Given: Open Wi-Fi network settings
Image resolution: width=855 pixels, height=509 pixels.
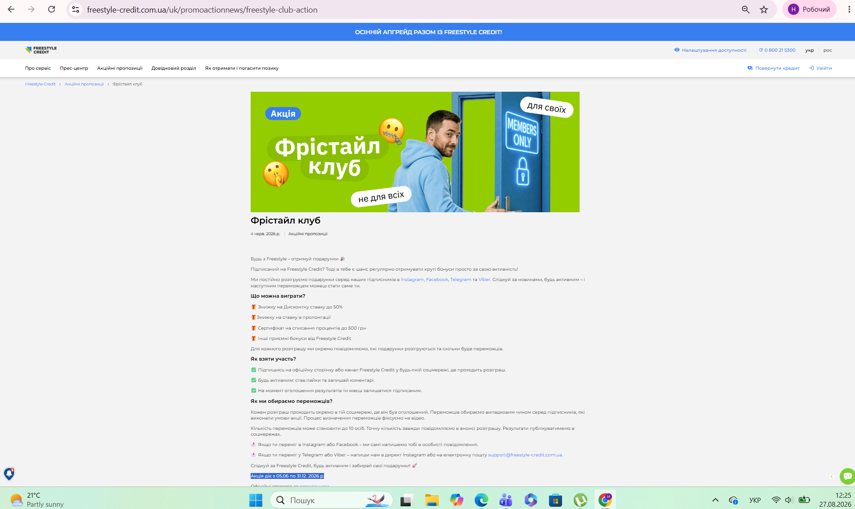Looking at the screenshot, I should click(x=776, y=500).
